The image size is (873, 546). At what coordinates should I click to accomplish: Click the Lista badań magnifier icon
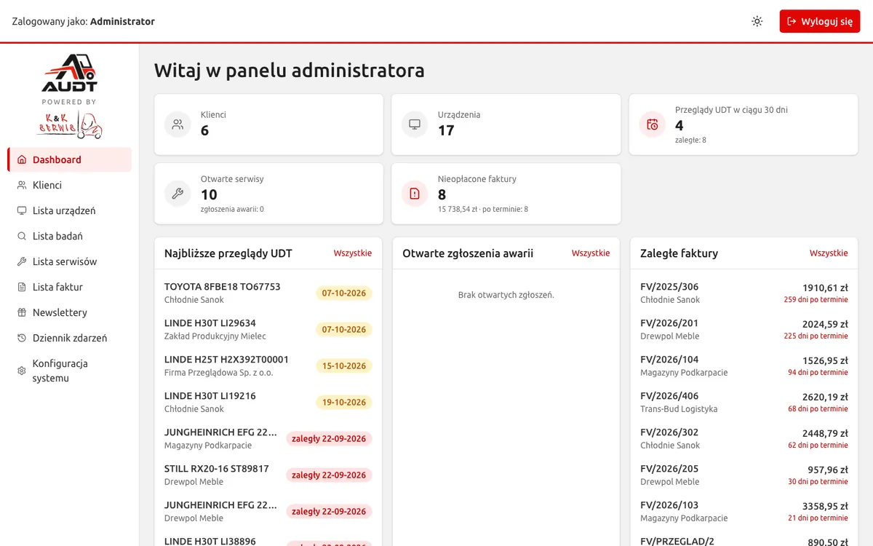pos(22,236)
